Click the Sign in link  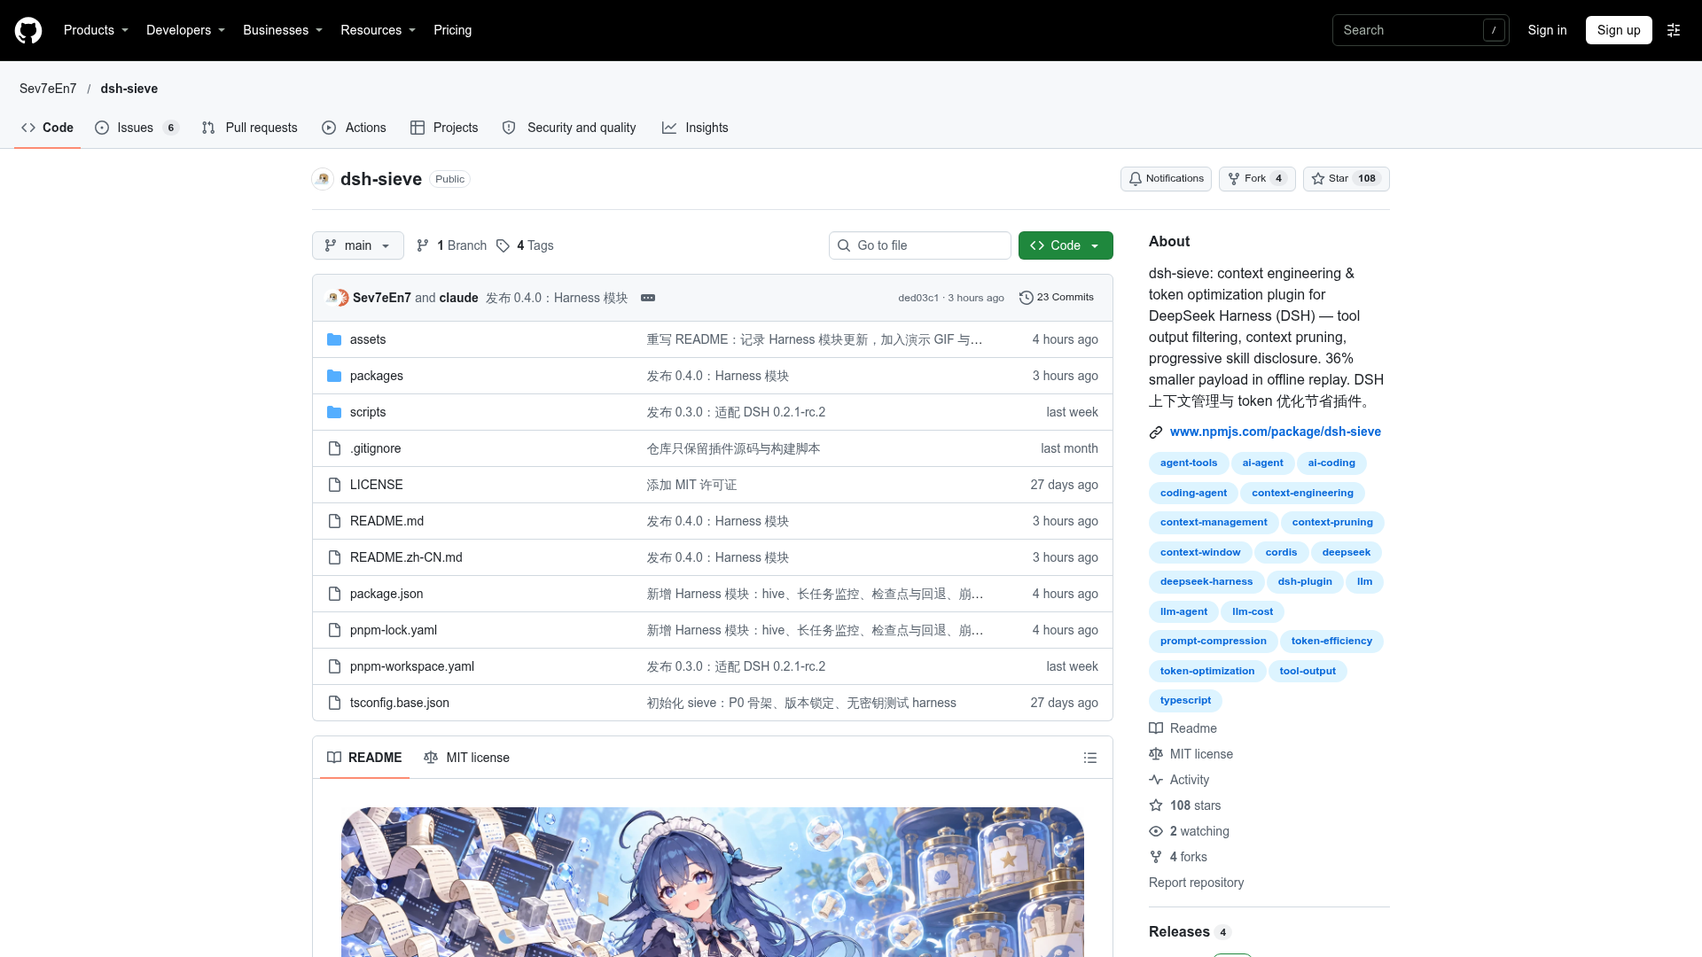tap(1547, 30)
